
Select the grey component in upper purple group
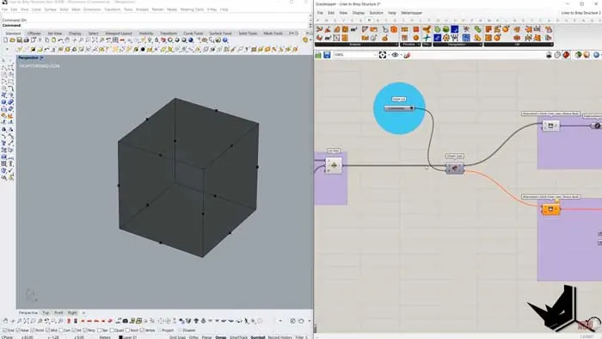[550, 126]
